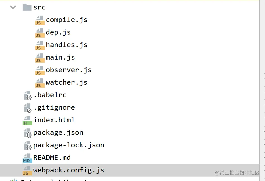Click the src folder icon
265x181 pixels.
[x=27, y=7]
